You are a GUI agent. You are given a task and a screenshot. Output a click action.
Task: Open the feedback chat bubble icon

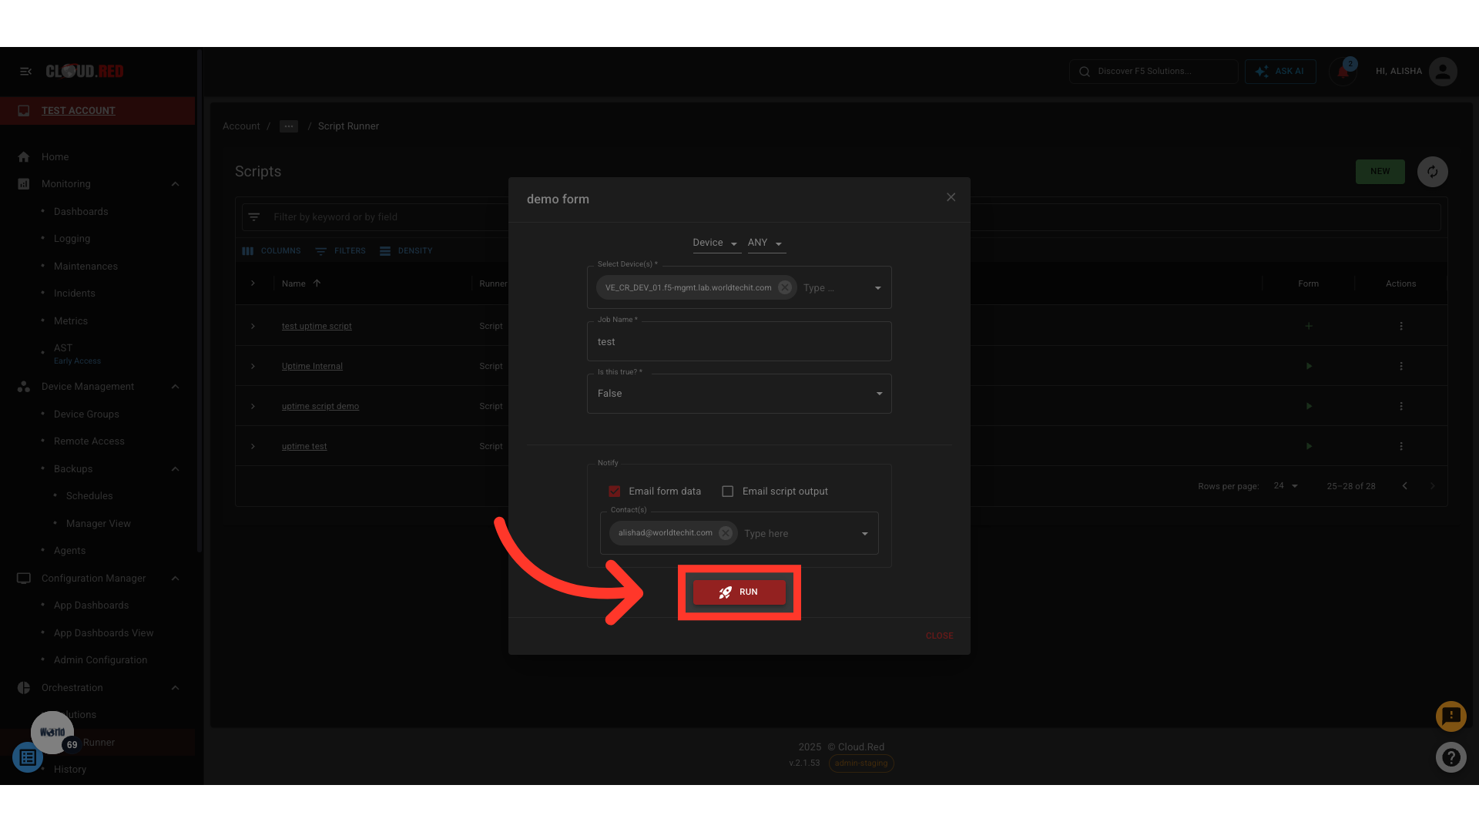pos(1450,716)
